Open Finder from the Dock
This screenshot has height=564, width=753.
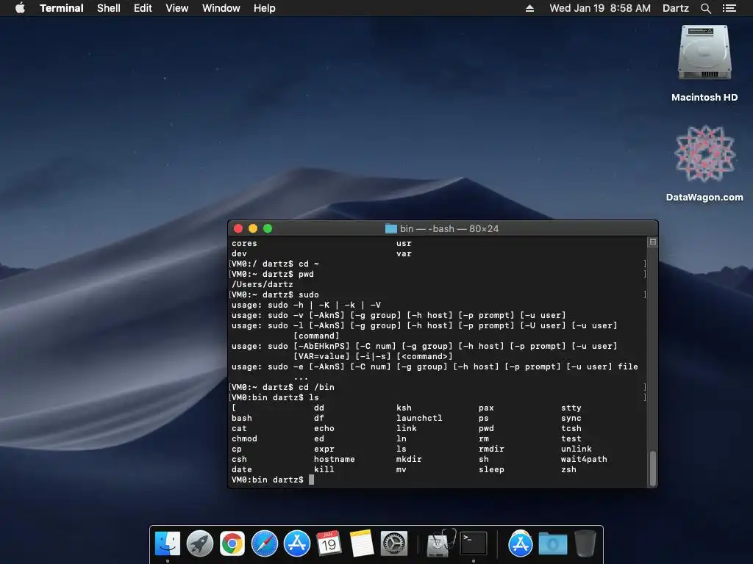(167, 543)
